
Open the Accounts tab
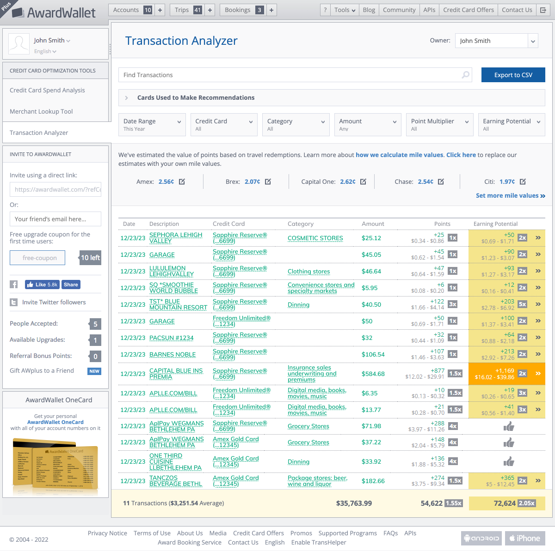[132, 10]
